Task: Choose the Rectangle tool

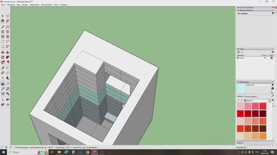Action: (3, 32)
